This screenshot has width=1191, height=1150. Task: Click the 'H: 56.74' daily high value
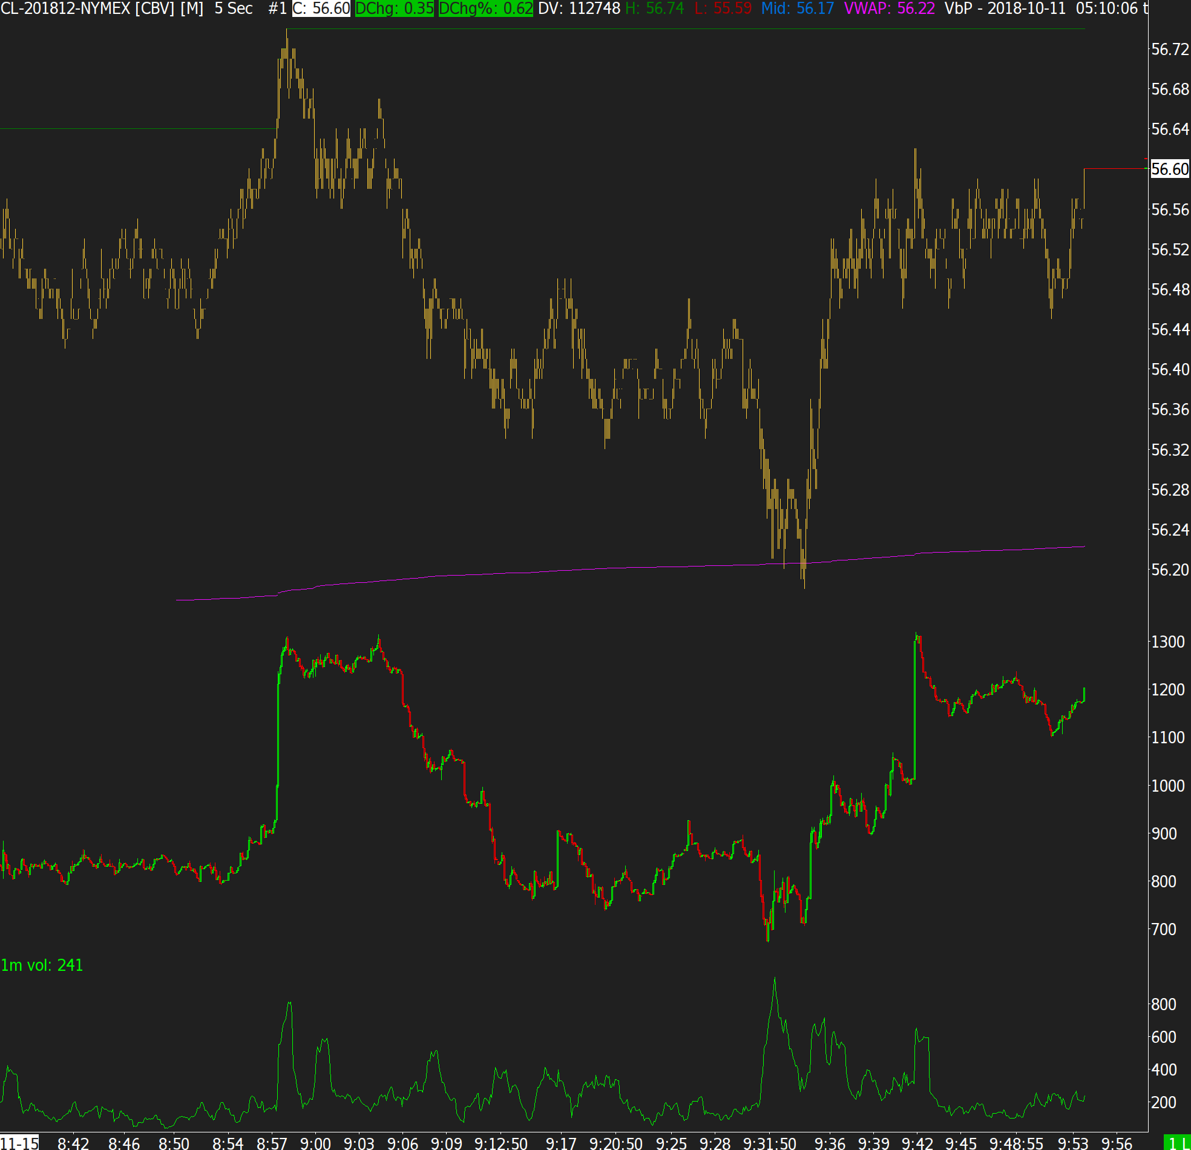(654, 8)
